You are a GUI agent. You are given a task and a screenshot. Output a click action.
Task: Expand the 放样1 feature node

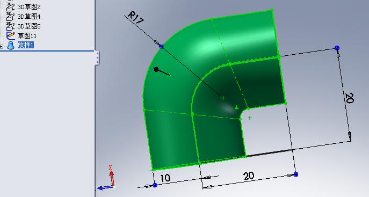coord(2,46)
